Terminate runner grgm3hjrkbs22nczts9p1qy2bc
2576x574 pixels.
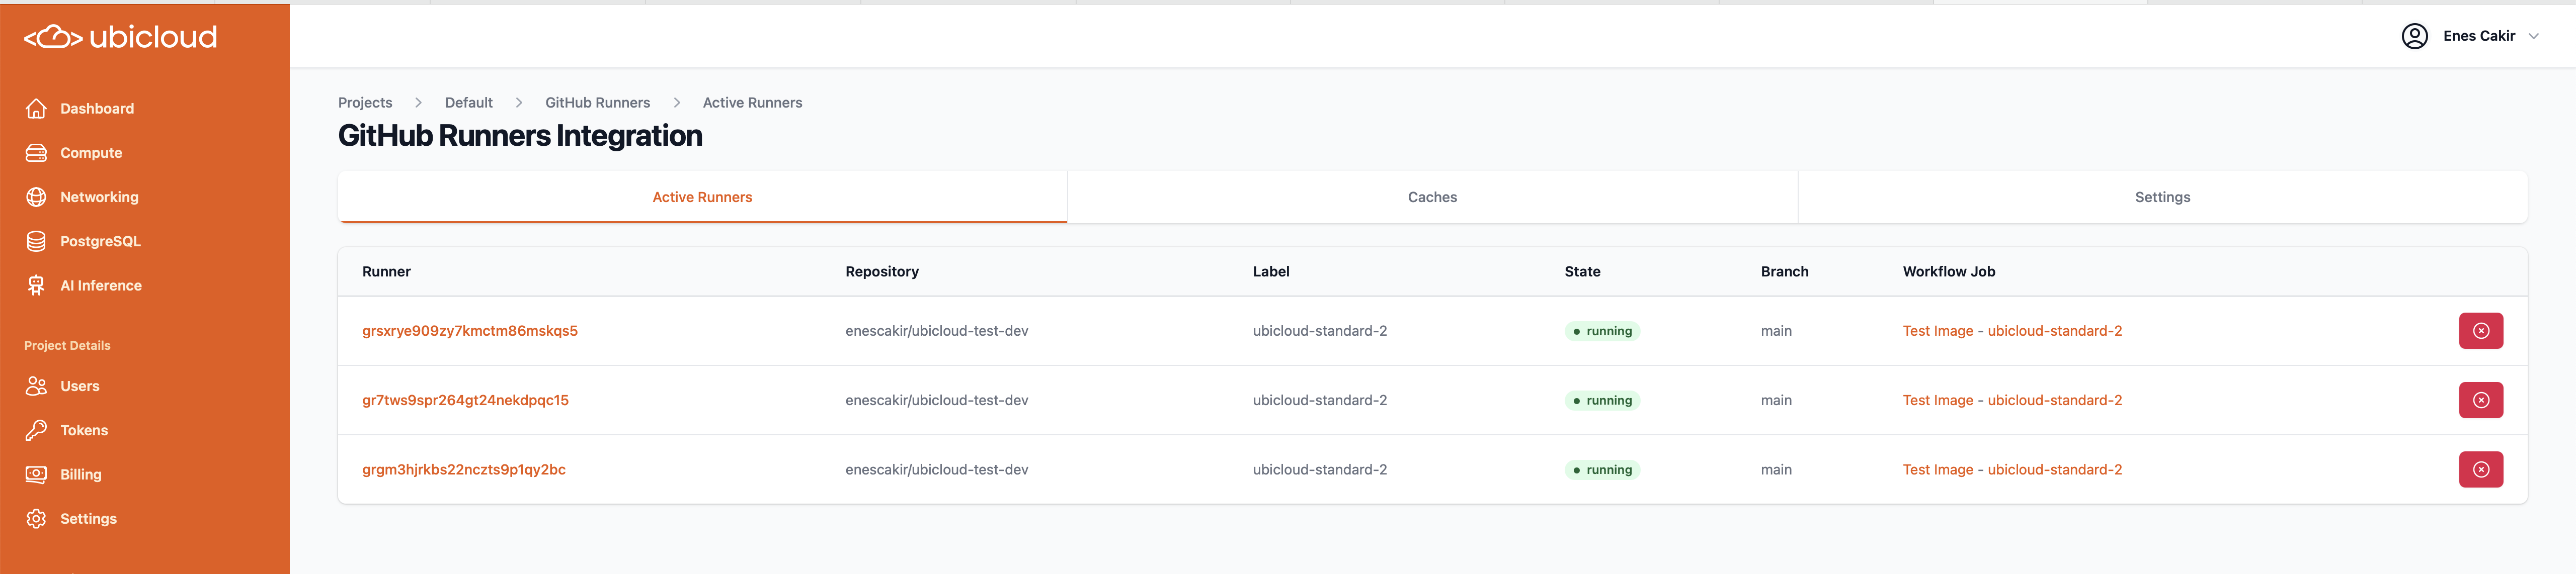2480,469
